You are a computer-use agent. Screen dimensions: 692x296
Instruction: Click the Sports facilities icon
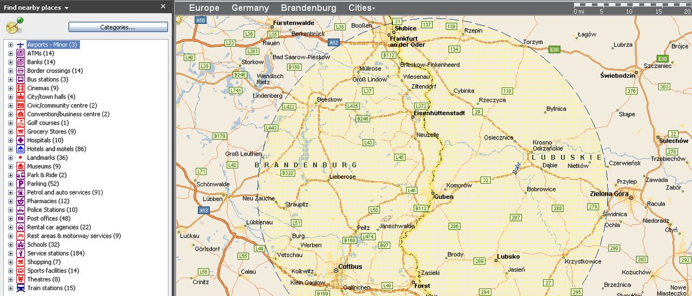(21, 271)
